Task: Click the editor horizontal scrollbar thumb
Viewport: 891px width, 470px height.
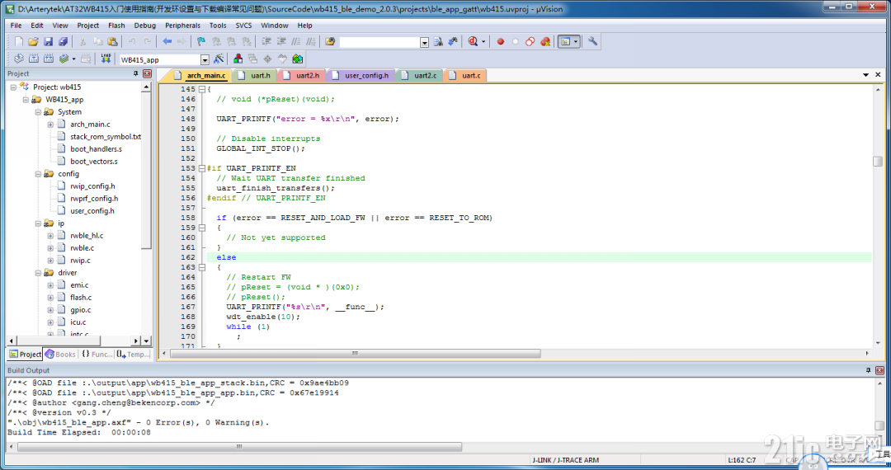Action: point(355,353)
